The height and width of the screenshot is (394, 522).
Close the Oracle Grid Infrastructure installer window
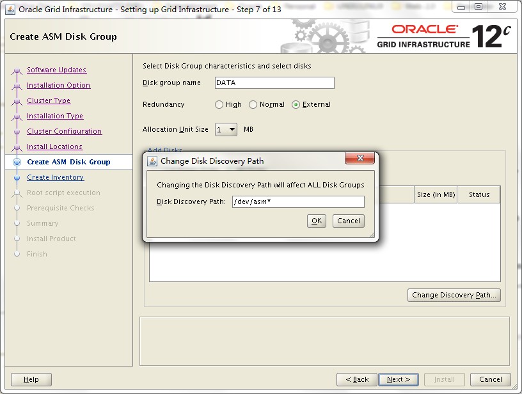pyautogui.click(x=503, y=6)
